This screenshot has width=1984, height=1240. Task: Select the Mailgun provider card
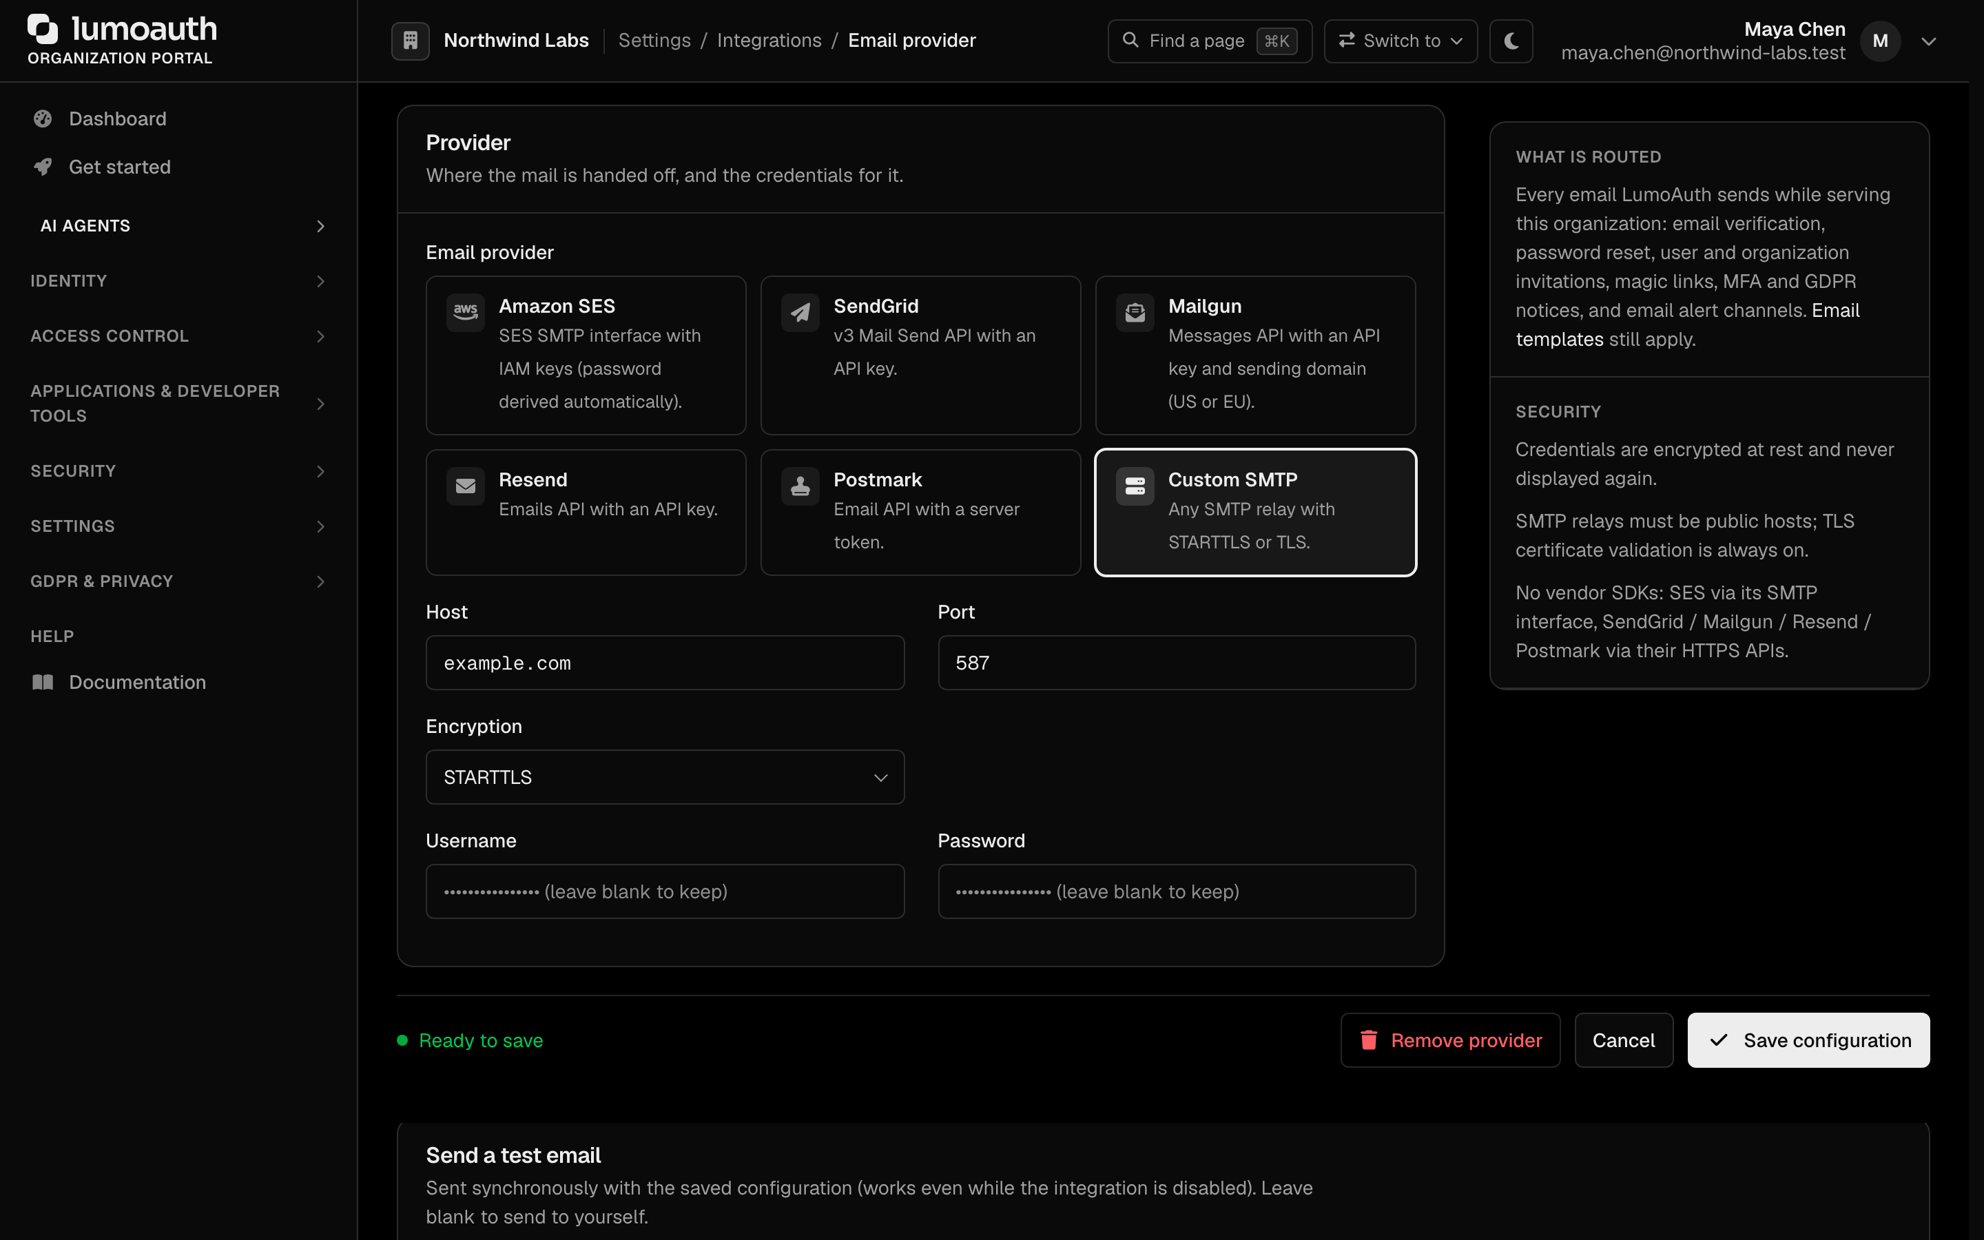(1255, 355)
